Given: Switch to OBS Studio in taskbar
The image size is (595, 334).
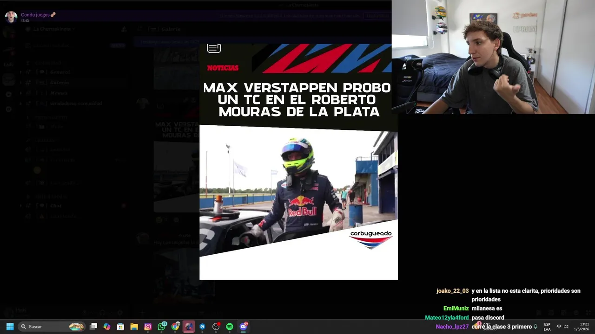Looking at the screenshot, I should click(216, 327).
